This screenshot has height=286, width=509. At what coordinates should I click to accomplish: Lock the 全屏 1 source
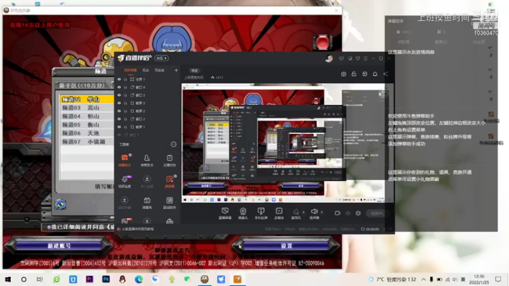(x=125, y=79)
